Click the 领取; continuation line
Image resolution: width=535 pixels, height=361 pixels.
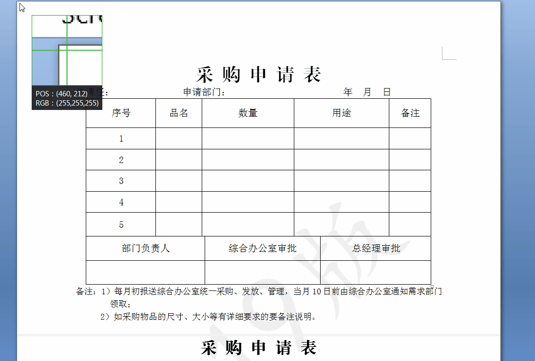point(120,304)
